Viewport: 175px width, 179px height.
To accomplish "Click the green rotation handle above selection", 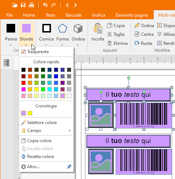I will pyautogui.click(x=129, y=78).
